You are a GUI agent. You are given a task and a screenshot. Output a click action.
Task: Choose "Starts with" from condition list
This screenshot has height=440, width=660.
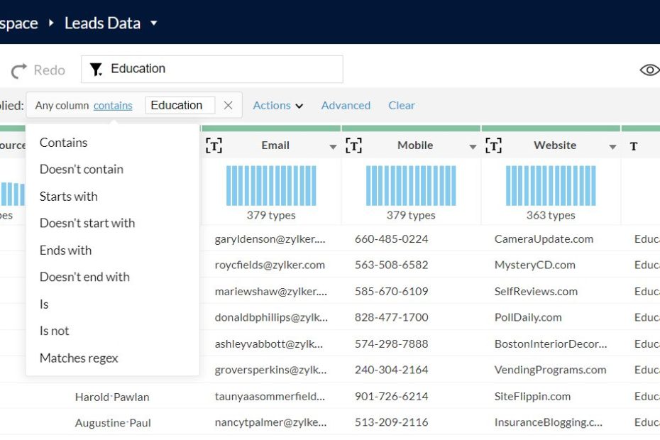pyautogui.click(x=69, y=197)
